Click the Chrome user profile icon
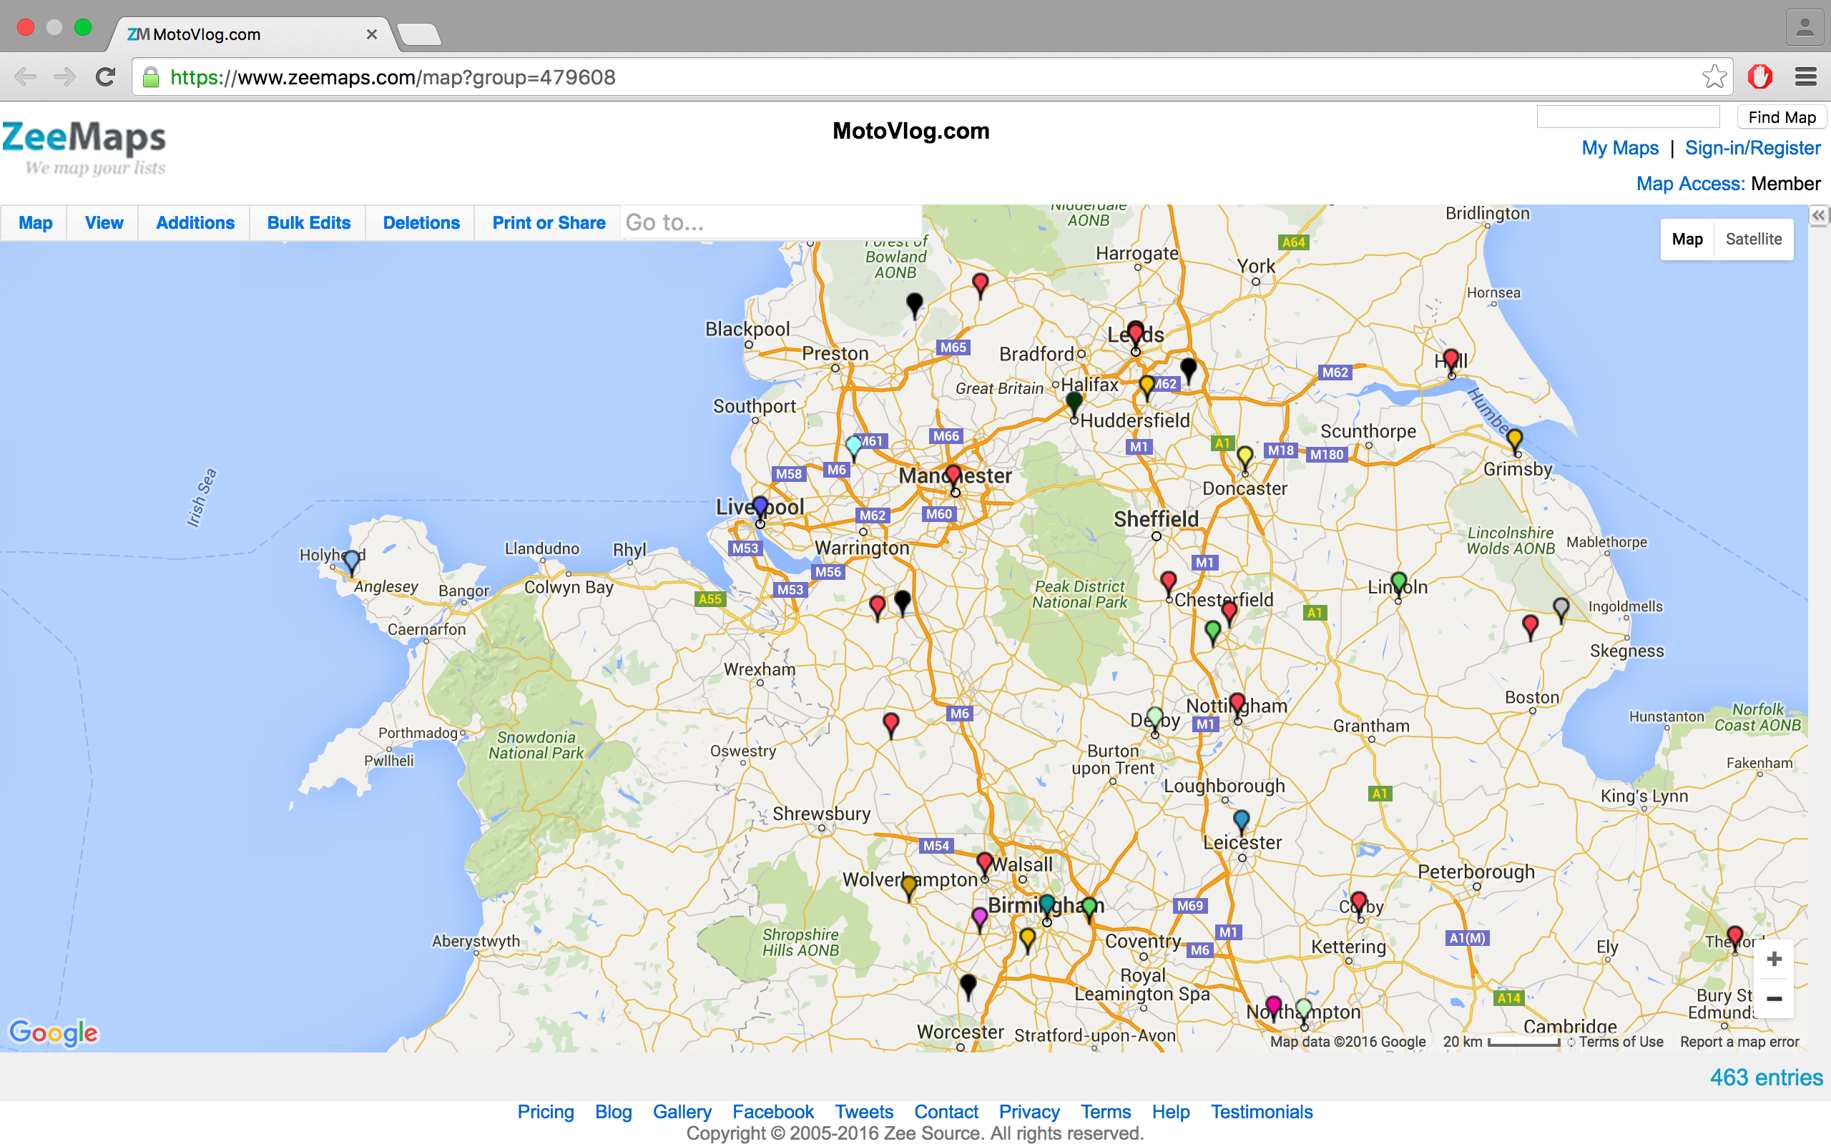 [1805, 28]
